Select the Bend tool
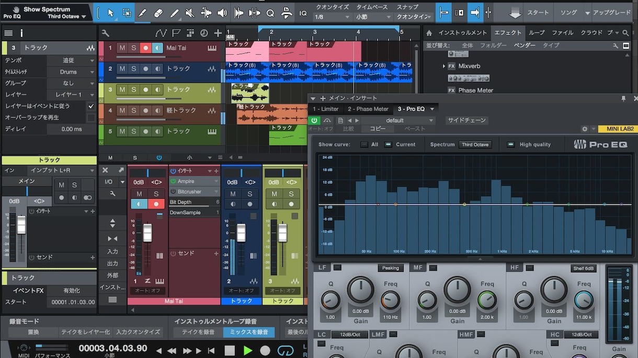Viewport: 638px width, 358px height. [x=206, y=13]
